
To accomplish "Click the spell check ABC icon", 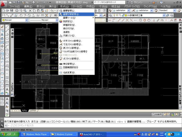I will pyautogui.click(x=7, y=115).
